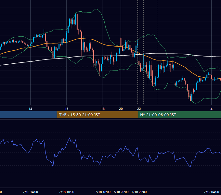This screenshot has height=195, width=221.
Task: Click the 7/18 20:00 oscillator axis label
Action: pos(121,192)
